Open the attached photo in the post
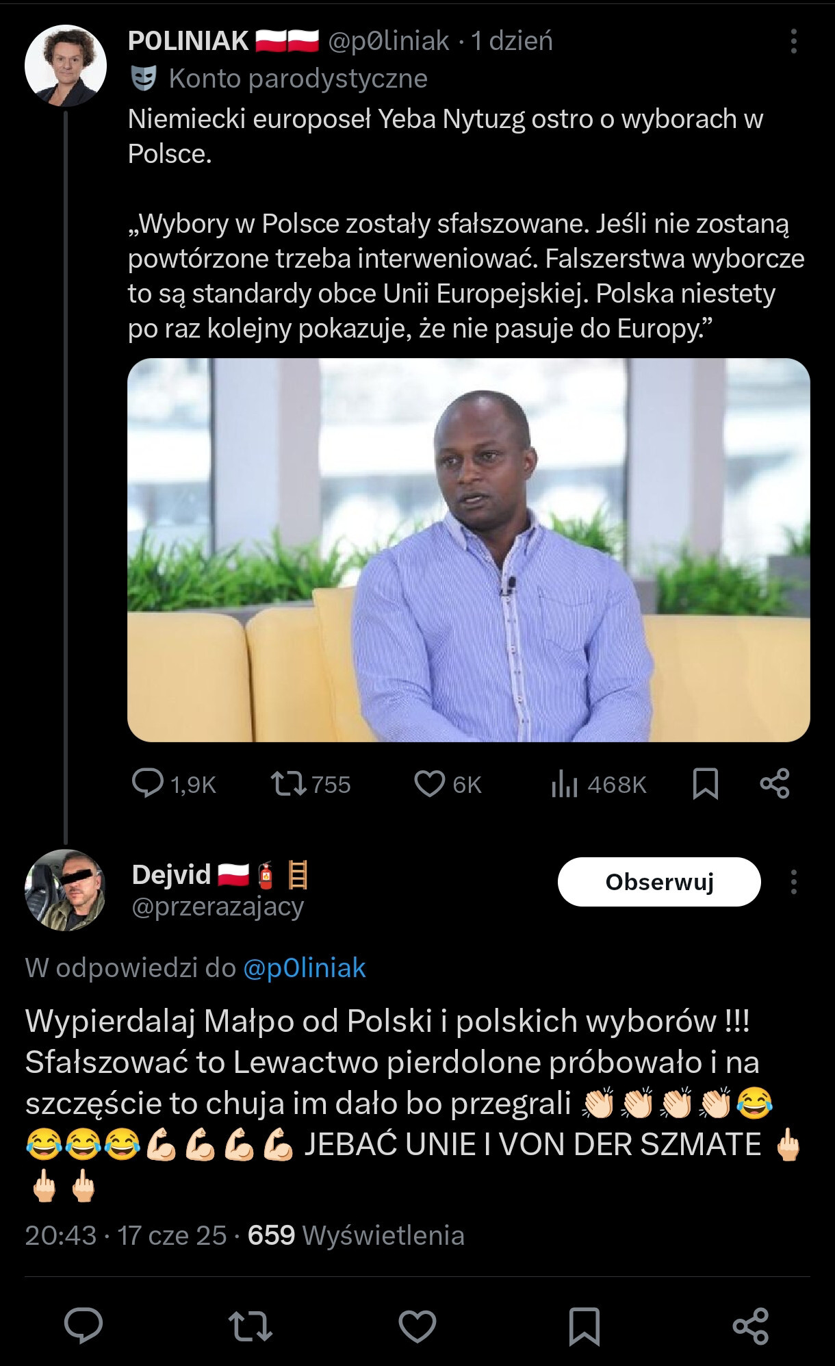 [469, 550]
